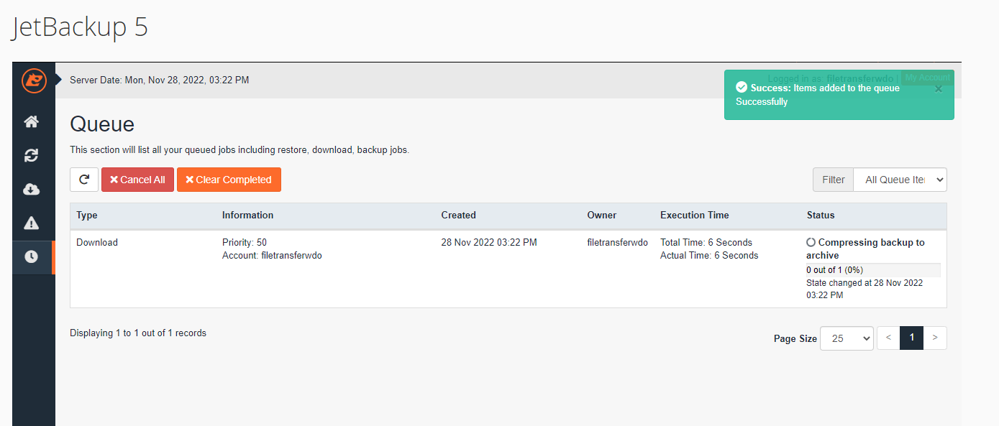The height and width of the screenshot is (426, 999).
Task: Select page 1 in pagination
Action: point(911,338)
